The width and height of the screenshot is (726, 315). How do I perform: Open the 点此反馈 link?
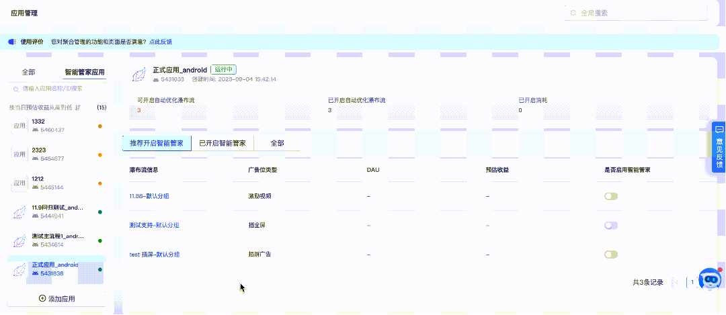[x=160, y=42]
